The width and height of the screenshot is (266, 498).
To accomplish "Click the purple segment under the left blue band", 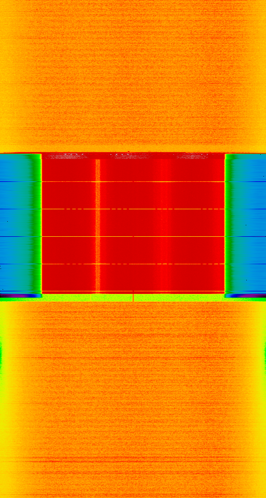I will [21, 295].
